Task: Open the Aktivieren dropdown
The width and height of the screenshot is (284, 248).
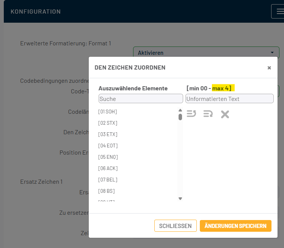Action: coord(206,53)
